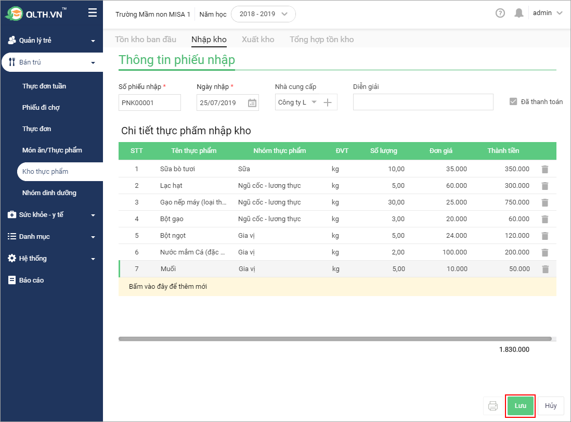The width and height of the screenshot is (571, 422).
Task: Click the Diễn giải input field
Action: [x=423, y=103]
